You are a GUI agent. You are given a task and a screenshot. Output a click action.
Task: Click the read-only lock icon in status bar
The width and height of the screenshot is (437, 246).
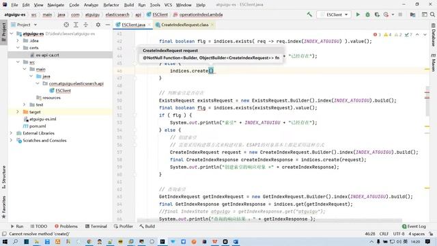pos(431,234)
